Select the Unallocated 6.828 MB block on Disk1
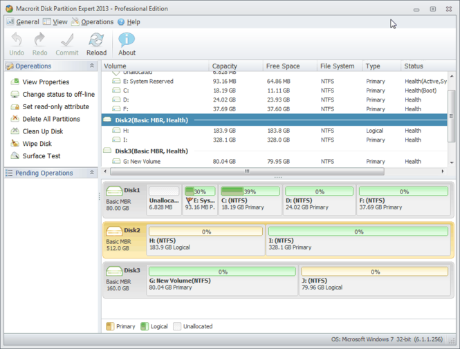 [x=164, y=200]
